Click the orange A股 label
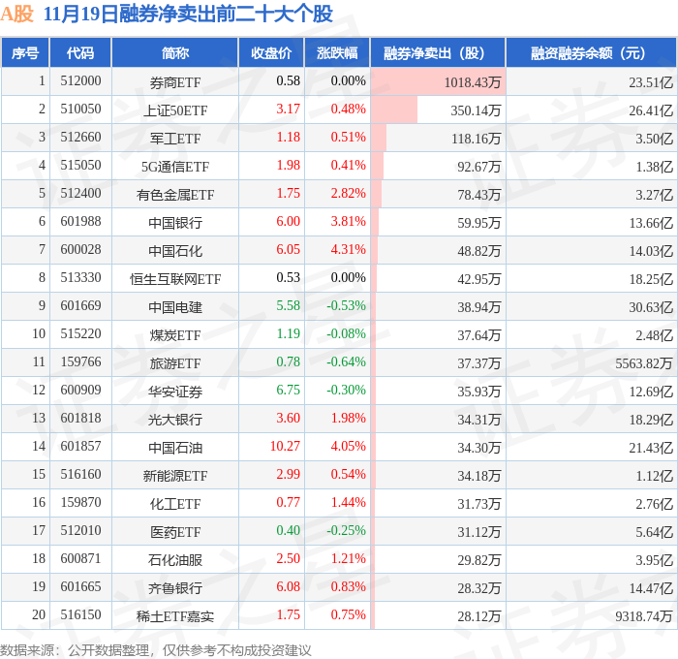This screenshot has height=659, width=678. click(16, 14)
